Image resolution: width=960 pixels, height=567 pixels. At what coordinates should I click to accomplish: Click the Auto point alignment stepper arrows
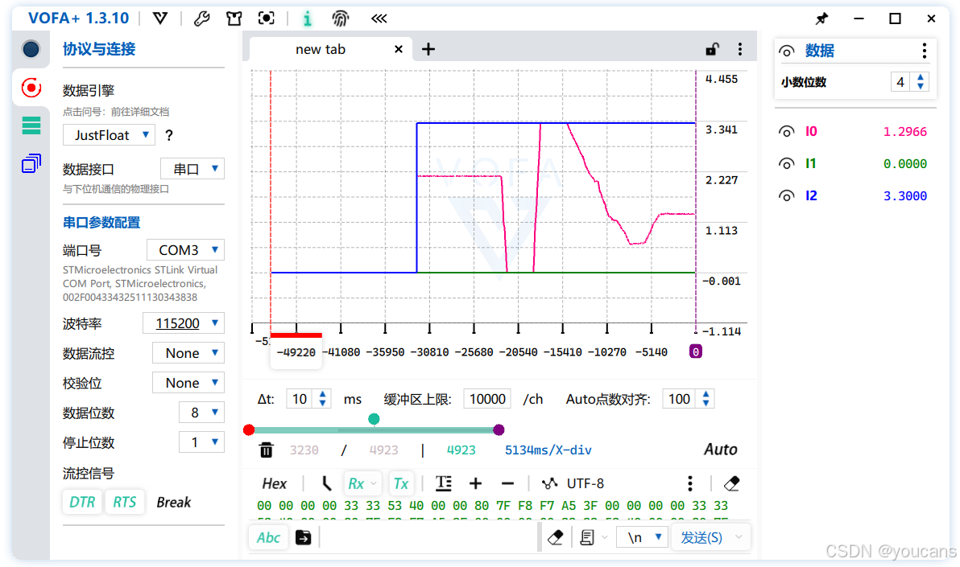click(x=706, y=399)
